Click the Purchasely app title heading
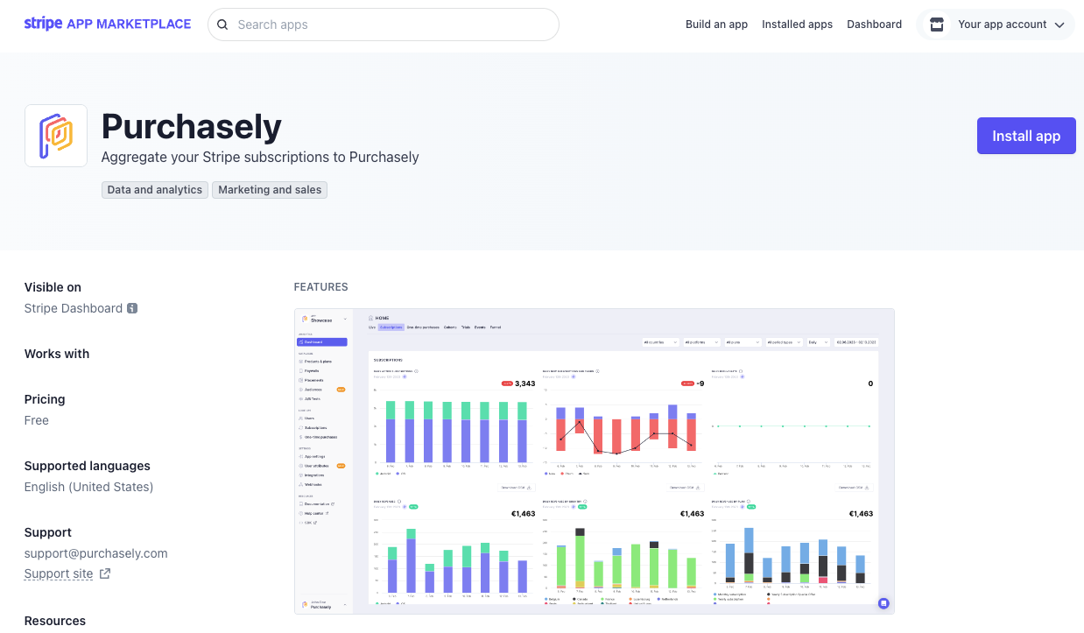This screenshot has height=633, width=1084. point(192,127)
